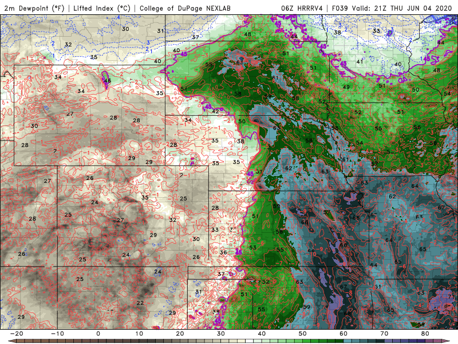This screenshot has height=344, width=458.
Task: Click the 60 label on the color scale
Action: (343, 334)
